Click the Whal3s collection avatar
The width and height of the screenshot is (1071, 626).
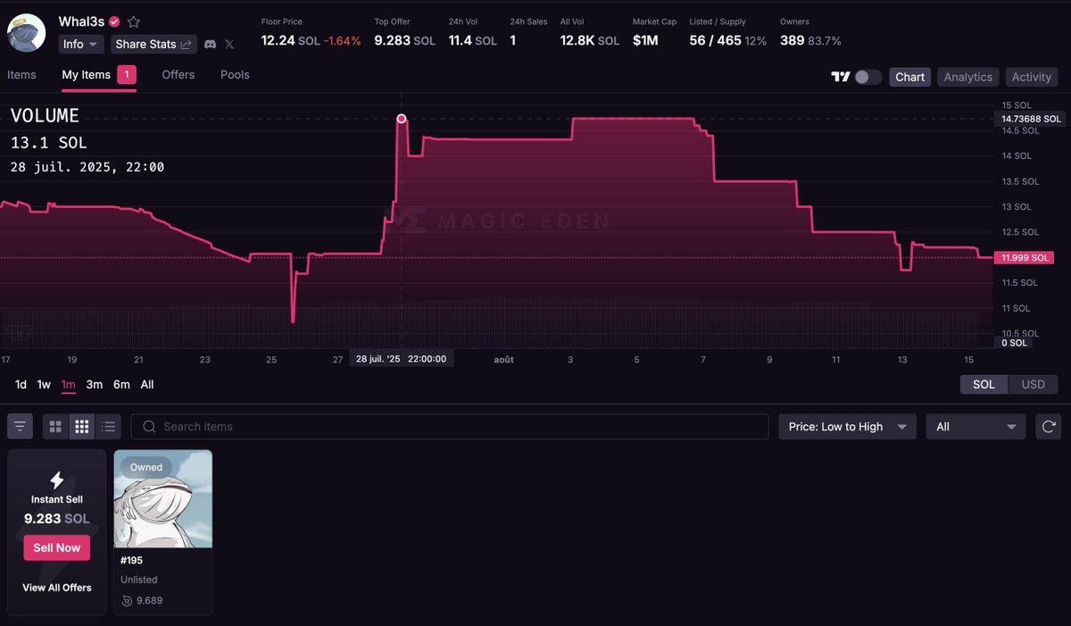tap(26, 33)
